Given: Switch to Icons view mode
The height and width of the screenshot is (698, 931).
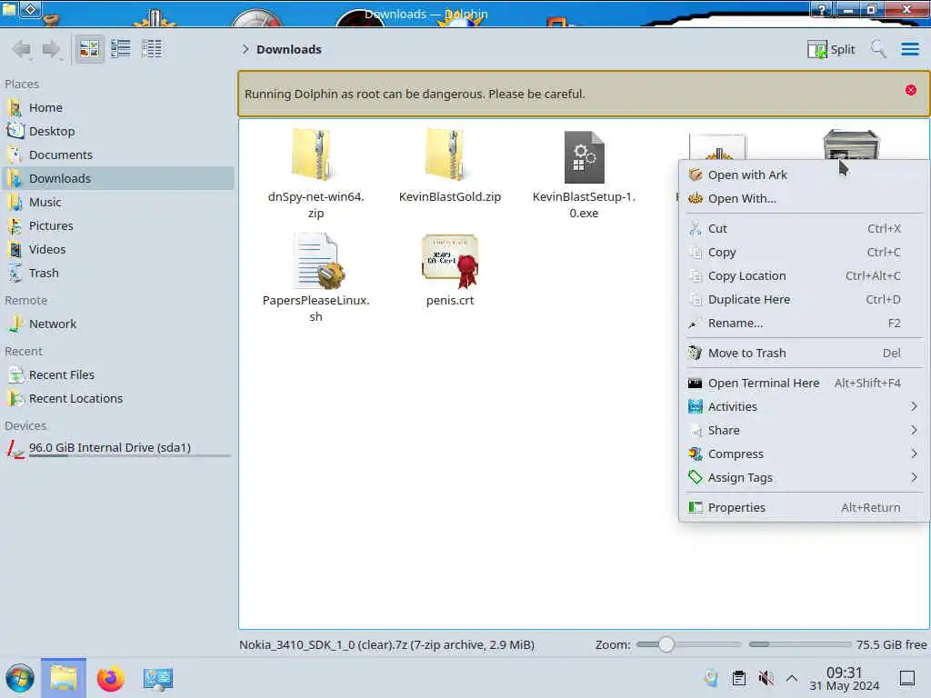Looking at the screenshot, I should pyautogui.click(x=89, y=49).
